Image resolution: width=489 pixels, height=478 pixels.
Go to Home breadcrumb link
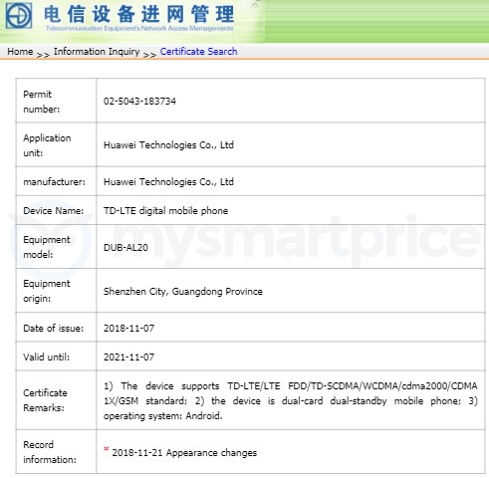pos(20,52)
